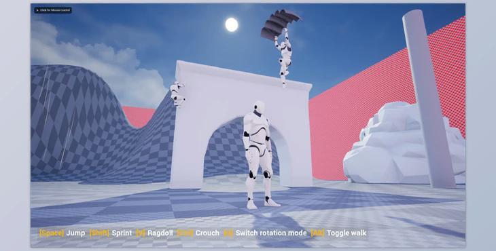This screenshot has width=496, height=251.
Task: Click the "[Shift]" key hint
Action: click(x=99, y=233)
